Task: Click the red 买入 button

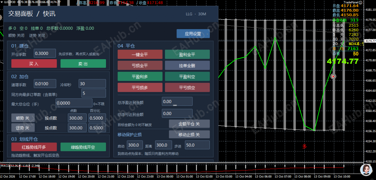Action: tap(34, 64)
